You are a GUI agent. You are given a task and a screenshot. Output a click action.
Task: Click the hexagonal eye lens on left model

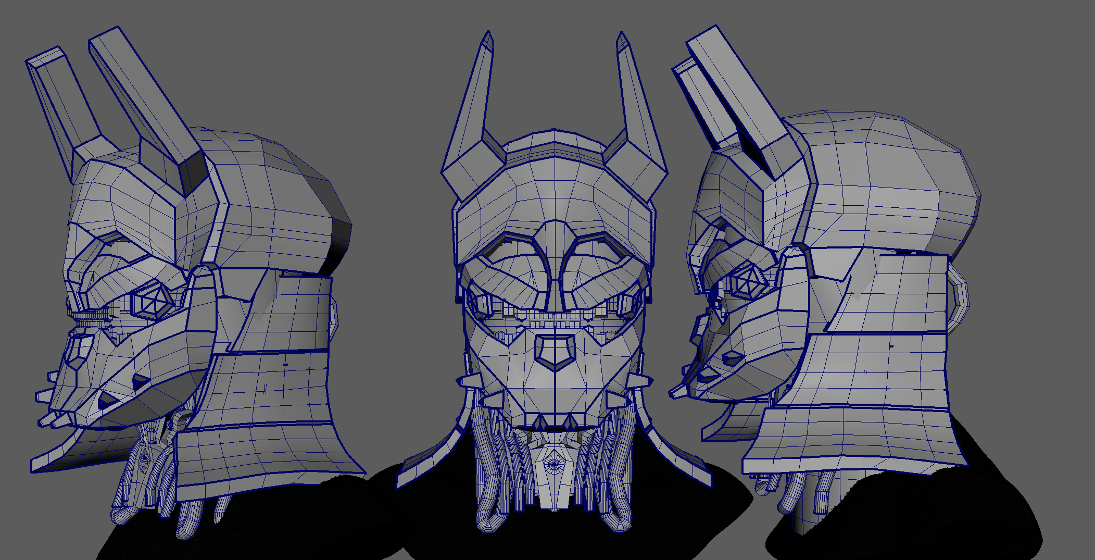point(152,301)
